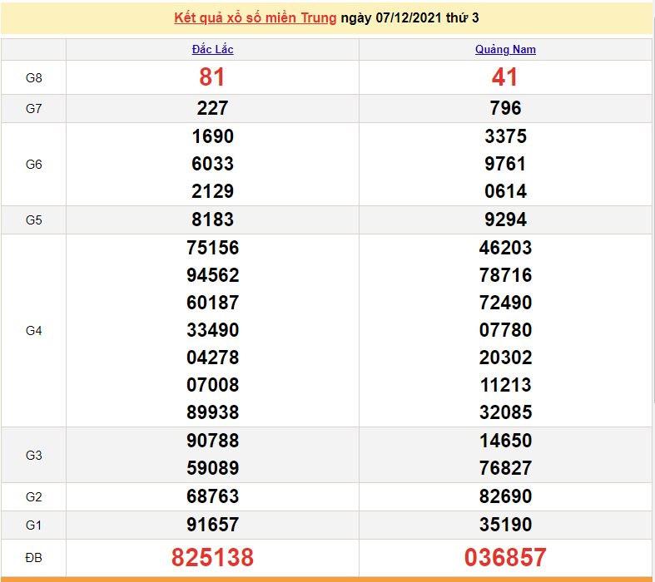
Task: Open the Đắc Lắc province link
Action: (x=212, y=49)
